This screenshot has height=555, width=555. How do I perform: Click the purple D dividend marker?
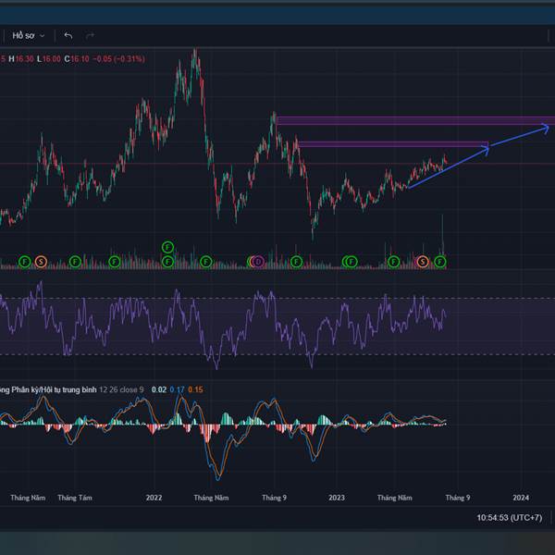click(258, 262)
